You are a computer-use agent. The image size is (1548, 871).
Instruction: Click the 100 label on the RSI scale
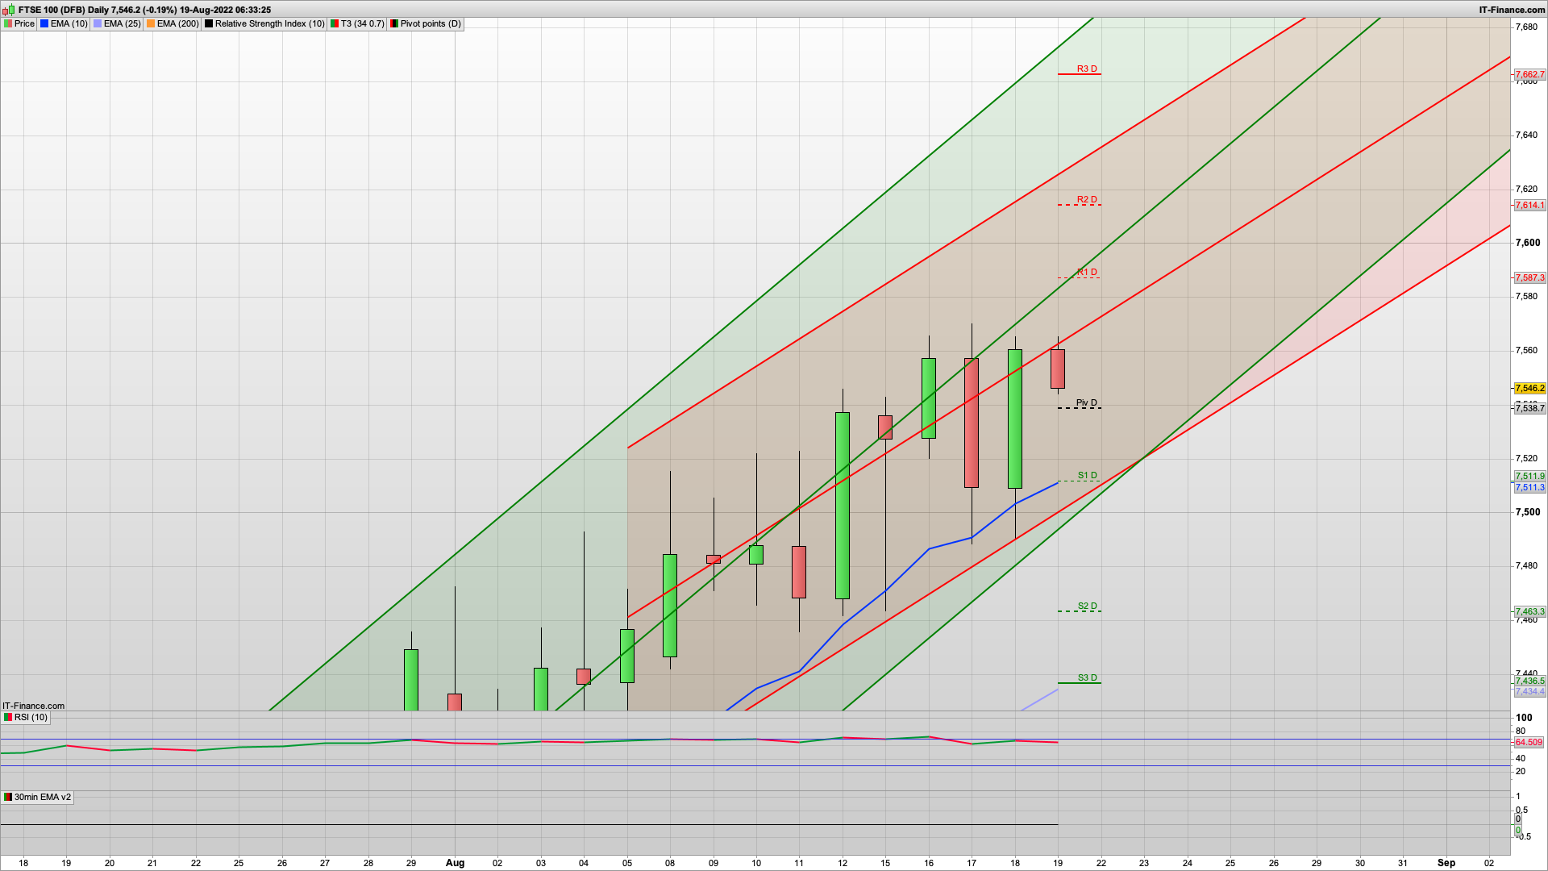pyautogui.click(x=1524, y=718)
